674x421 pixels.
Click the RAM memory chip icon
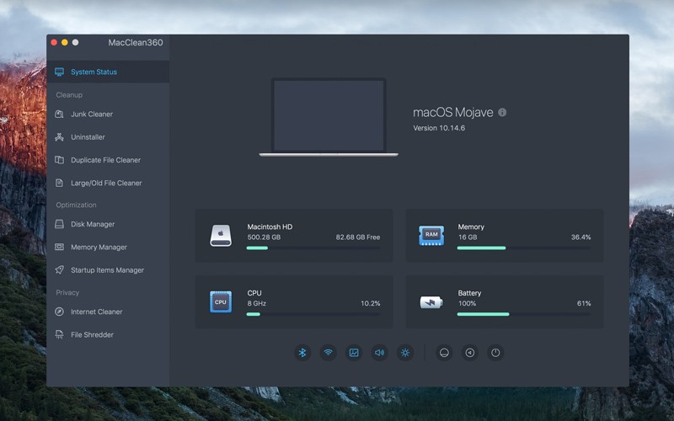[x=431, y=235]
